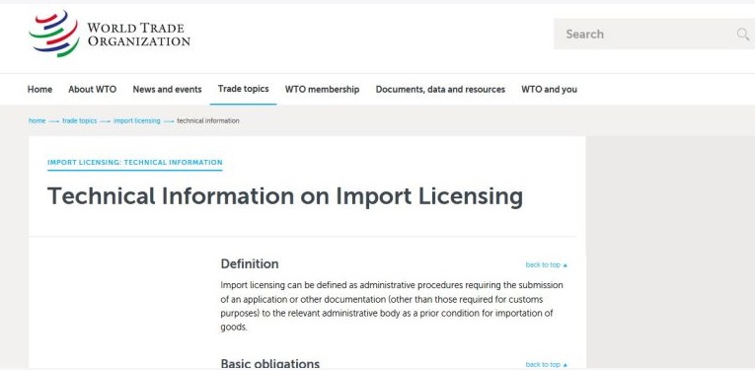The width and height of the screenshot is (755, 370).
Task: Open the WTO membership menu
Action: (x=322, y=90)
